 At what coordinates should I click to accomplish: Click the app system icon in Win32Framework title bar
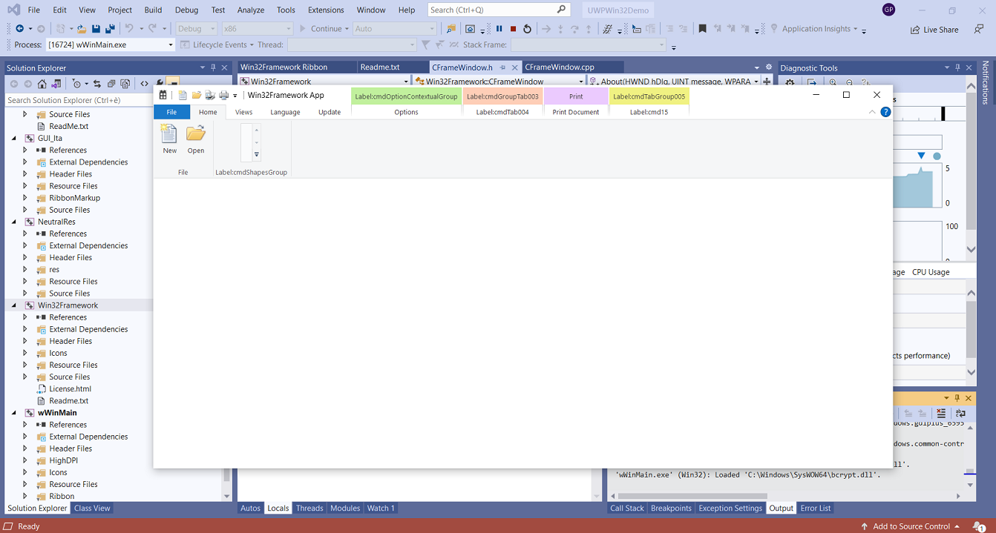[163, 95]
